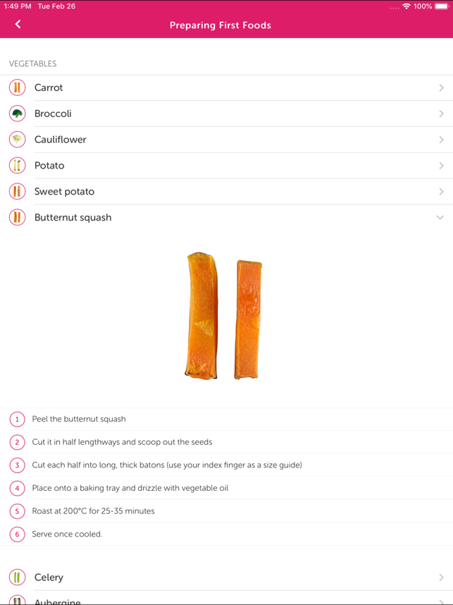Expand the Carrot row chevron
This screenshot has width=453, height=605.
tap(441, 88)
